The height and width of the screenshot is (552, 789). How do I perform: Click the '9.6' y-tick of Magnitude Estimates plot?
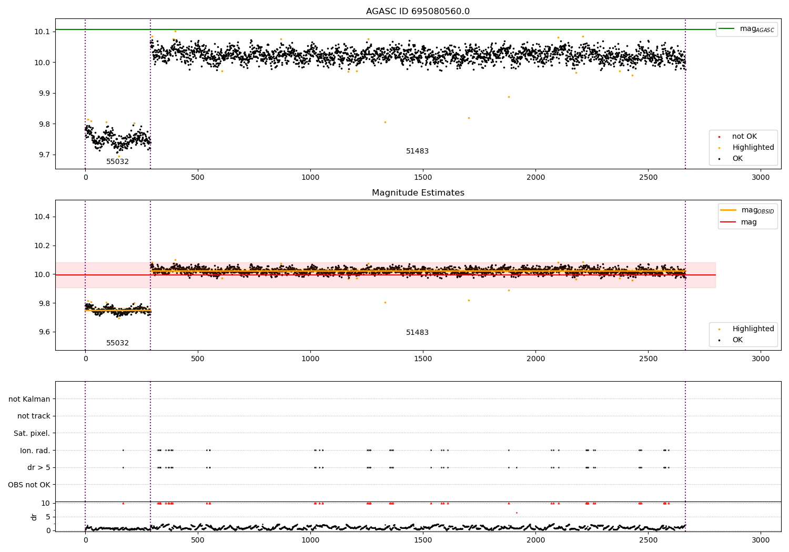click(x=44, y=332)
